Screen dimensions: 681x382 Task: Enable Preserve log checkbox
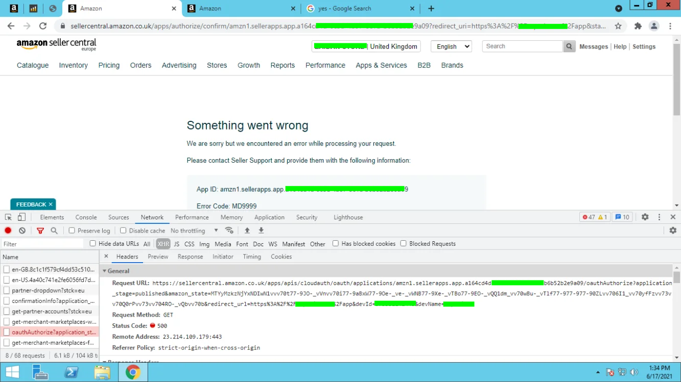tap(72, 231)
